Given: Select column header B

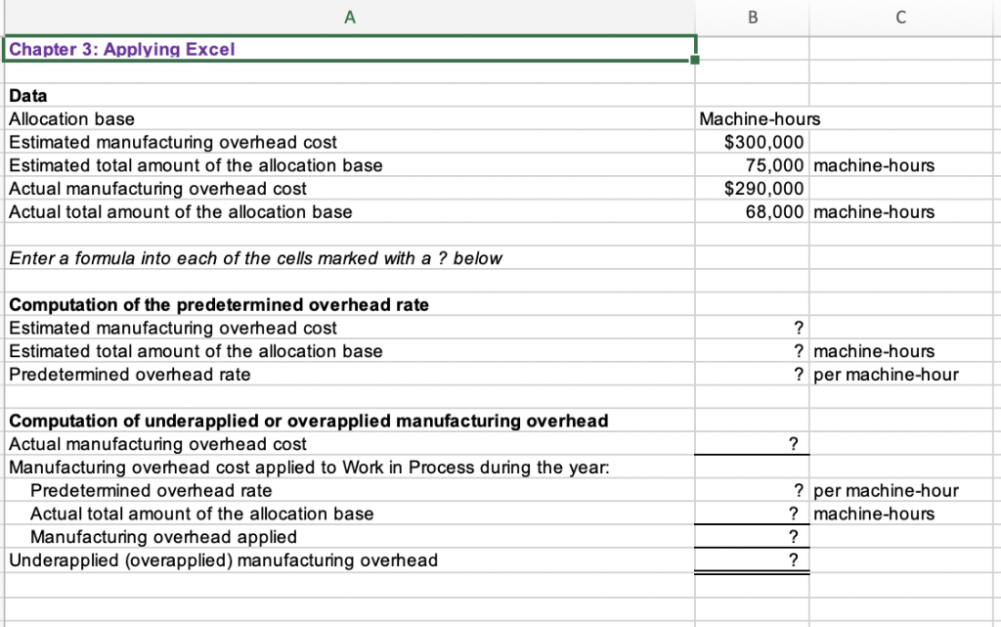Looking at the screenshot, I should [751, 16].
